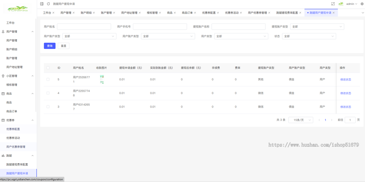
Task: Collapse the 优惠券 sidebar group
Action: point(33,120)
